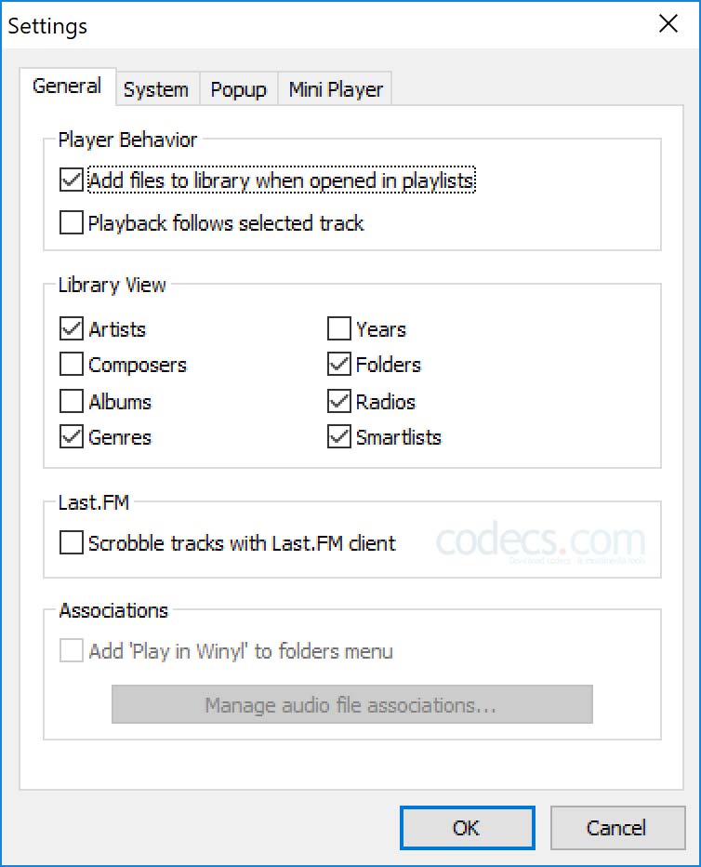701x867 pixels.
Task: Enable Playback follows selected track
Action: point(72,223)
